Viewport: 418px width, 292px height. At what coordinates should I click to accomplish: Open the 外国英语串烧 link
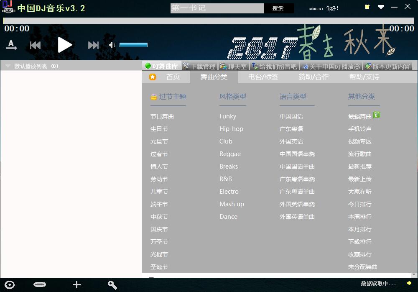(x=297, y=204)
